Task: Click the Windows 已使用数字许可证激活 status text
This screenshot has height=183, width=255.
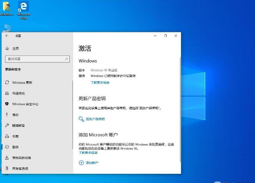Action: click(x=113, y=76)
